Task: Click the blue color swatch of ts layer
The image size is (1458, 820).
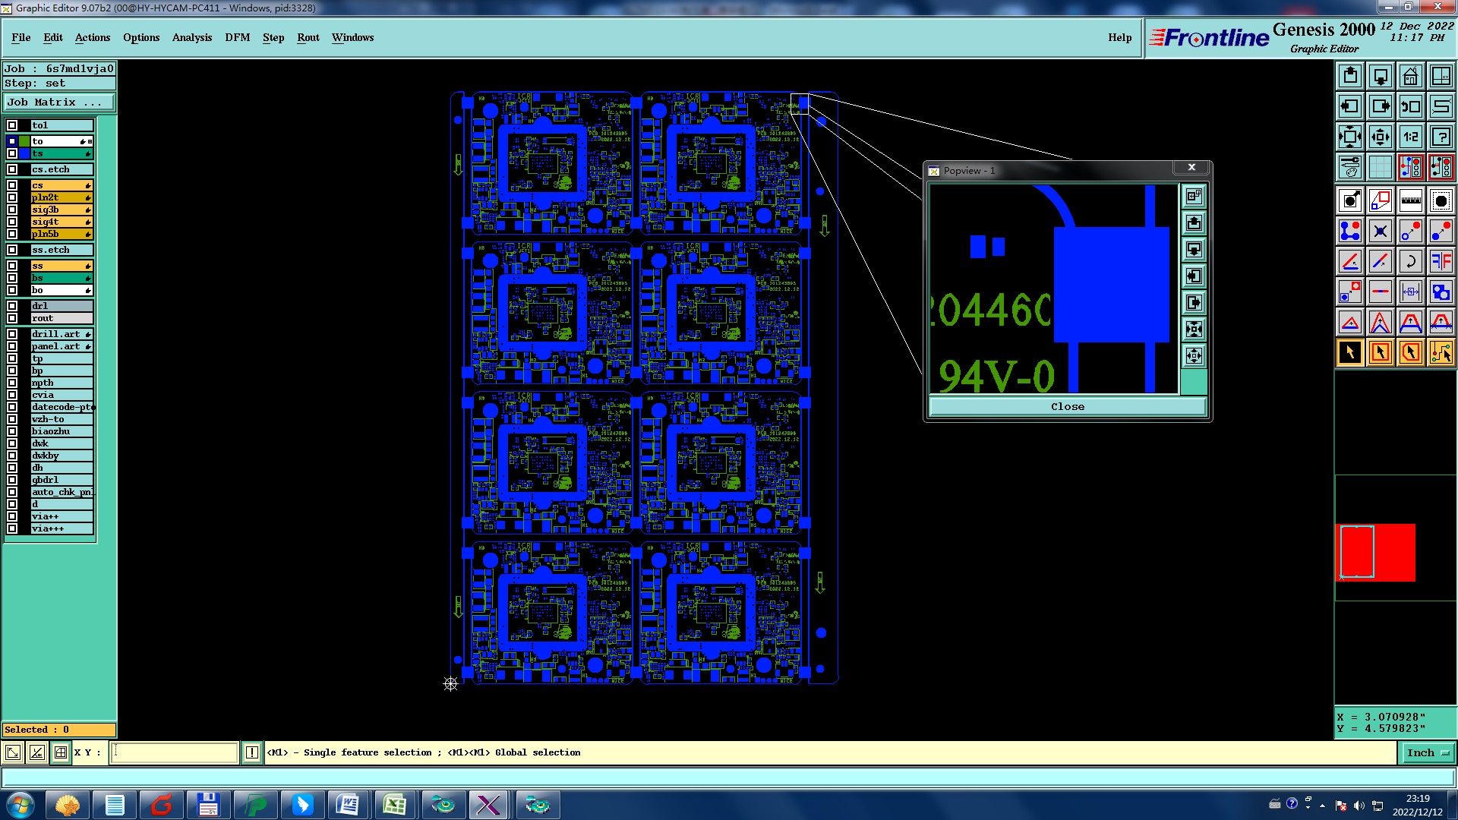Action: pyautogui.click(x=25, y=153)
